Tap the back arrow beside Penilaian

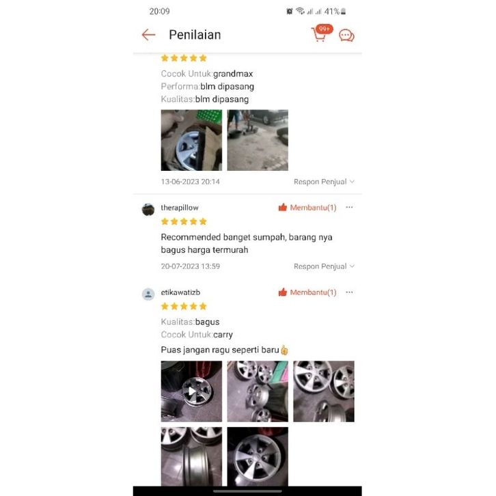(x=148, y=35)
